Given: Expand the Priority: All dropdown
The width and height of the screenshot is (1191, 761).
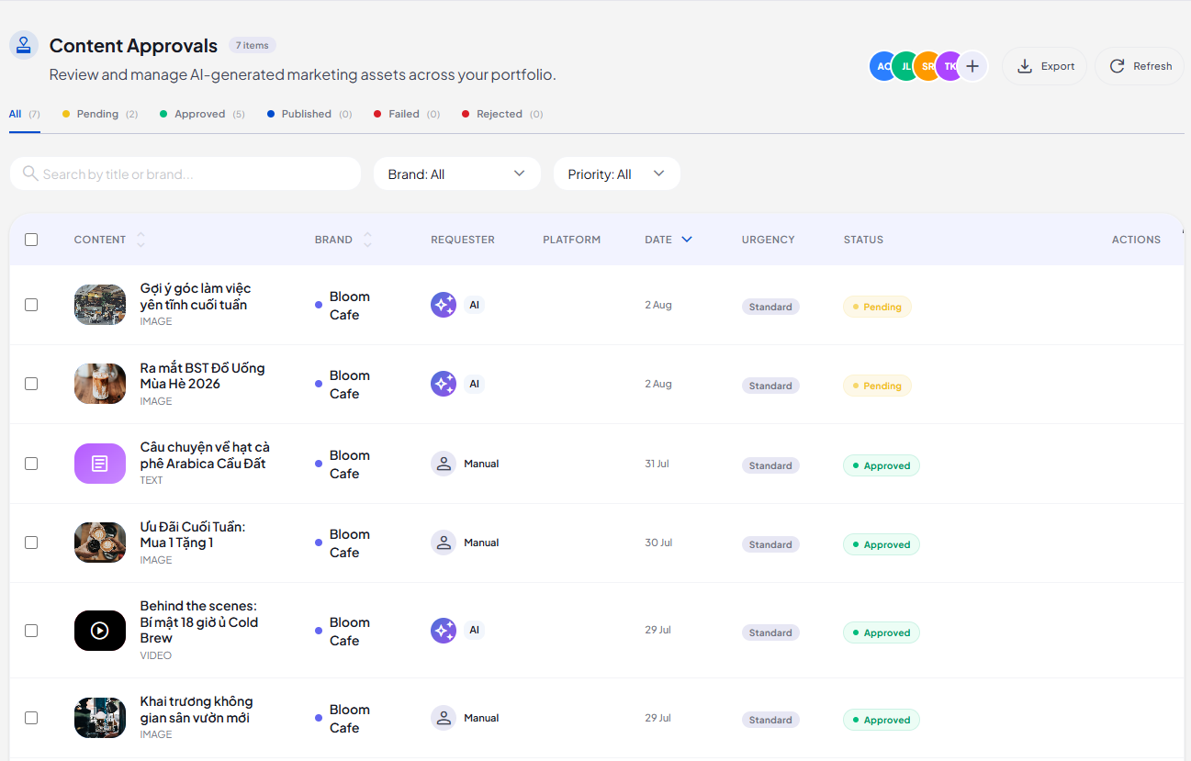Looking at the screenshot, I should click(x=616, y=173).
